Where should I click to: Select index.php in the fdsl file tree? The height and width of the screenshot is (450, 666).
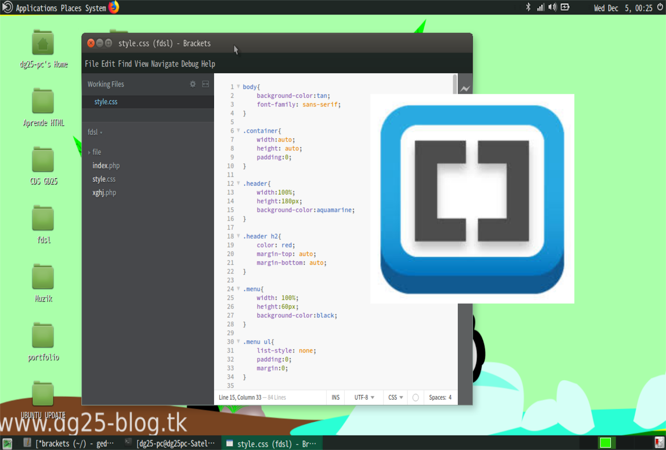pos(106,165)
